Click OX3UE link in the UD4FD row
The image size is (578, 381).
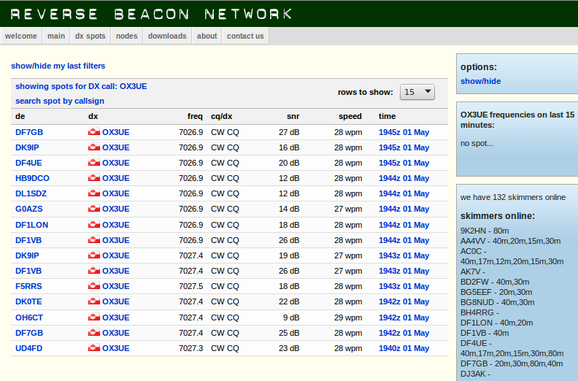(x=116, y=348)
